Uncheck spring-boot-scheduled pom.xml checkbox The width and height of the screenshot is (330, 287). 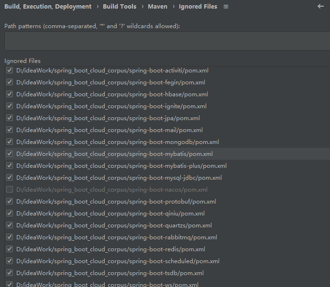tap(10, 261)
